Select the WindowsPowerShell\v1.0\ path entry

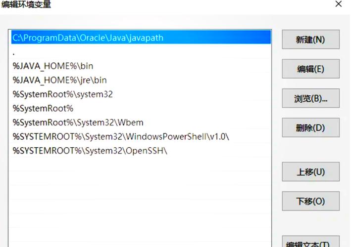[x=121, y=136]
